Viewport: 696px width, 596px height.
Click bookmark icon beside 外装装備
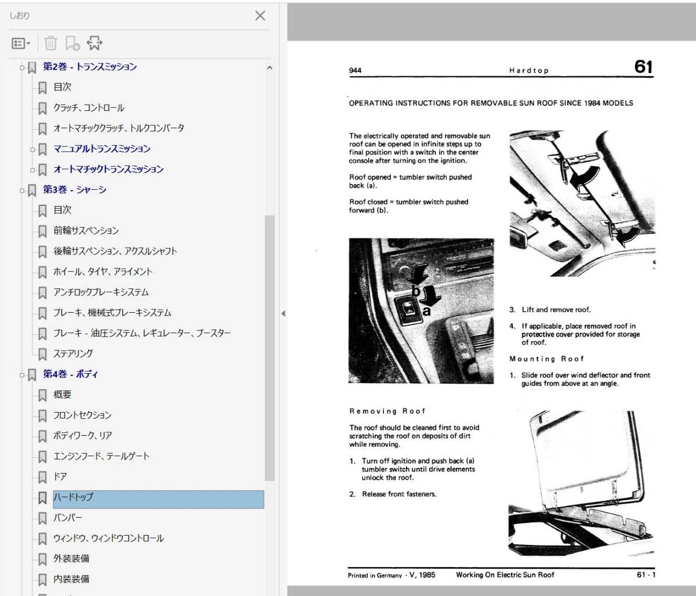pos(42,559)
